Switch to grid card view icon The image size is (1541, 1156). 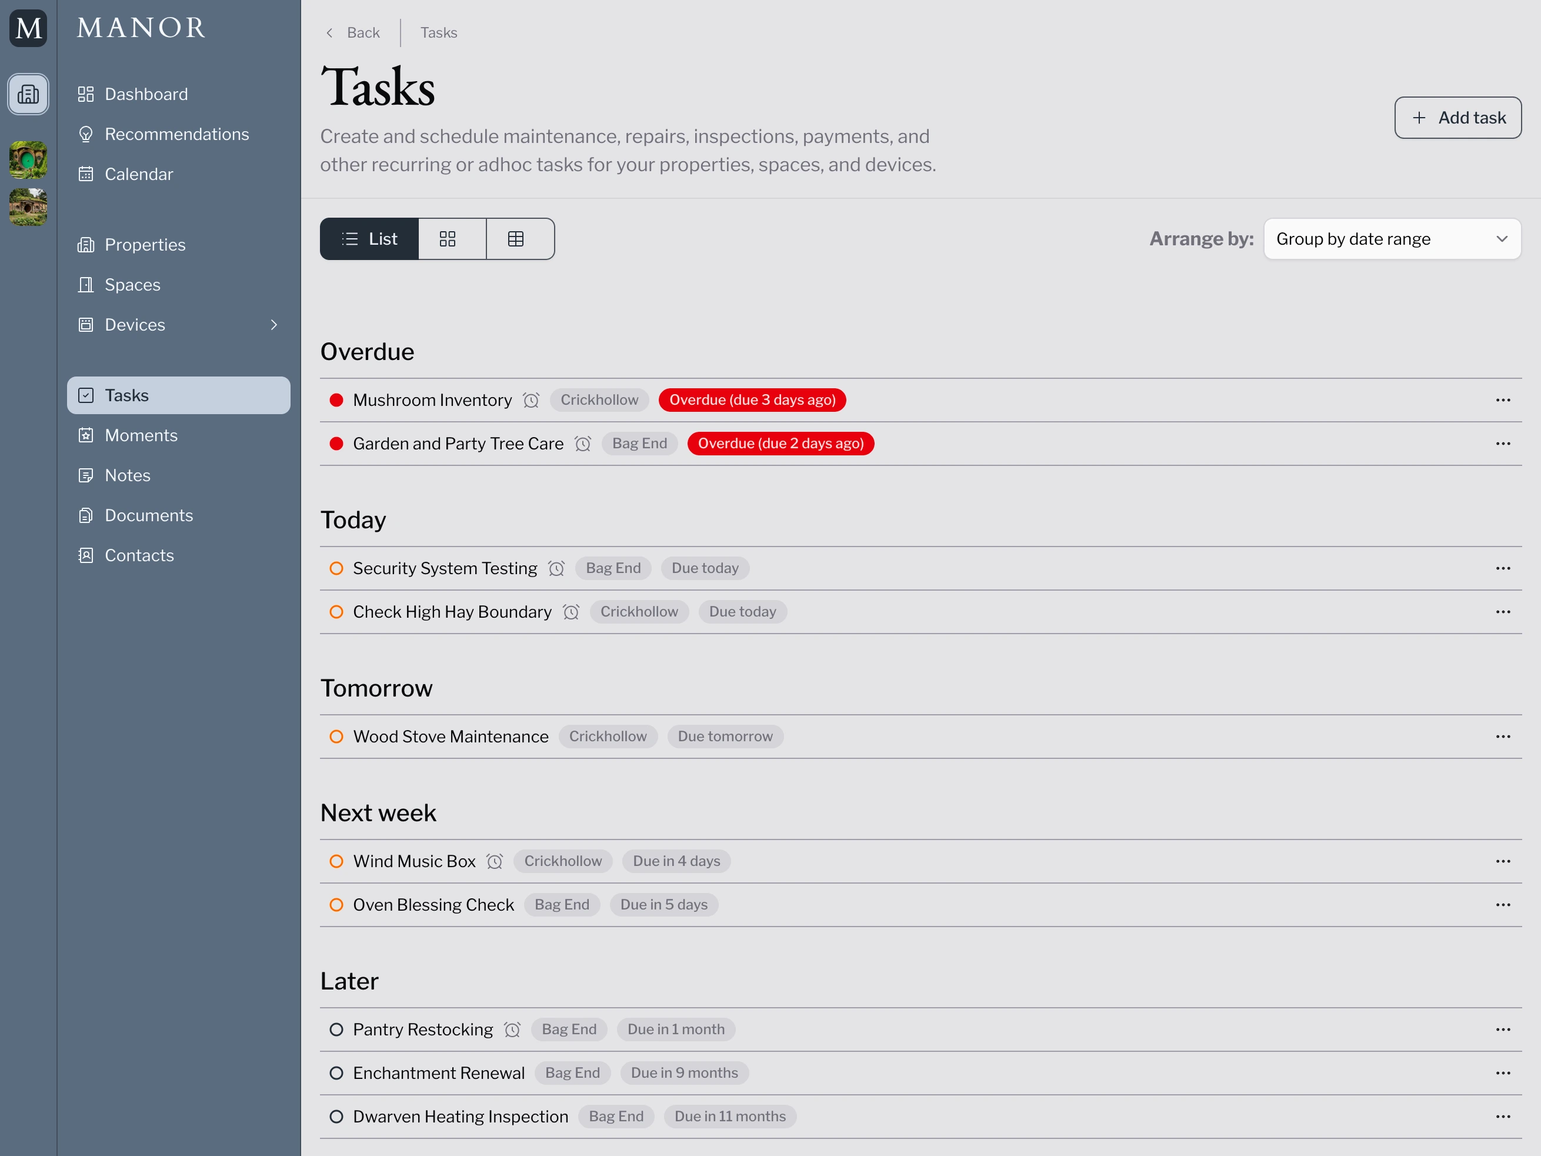[448, 239]
